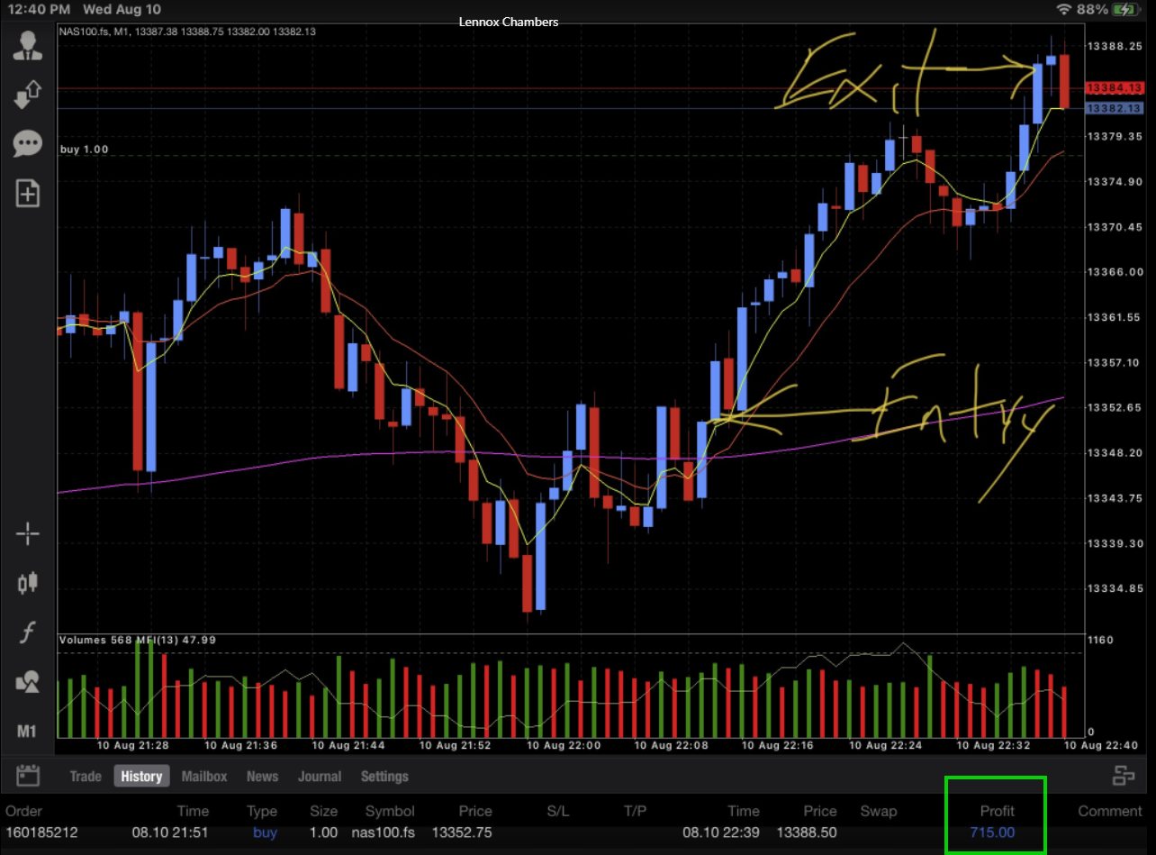Viewport: 1156px width, 855px height.
Task: Select the crosshair cursor tool
Action: click(x=28, y=533)
